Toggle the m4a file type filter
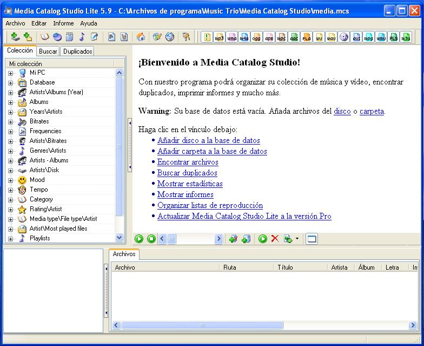The width and height of the screenshot is (424, 346). [x=244, y=37]
